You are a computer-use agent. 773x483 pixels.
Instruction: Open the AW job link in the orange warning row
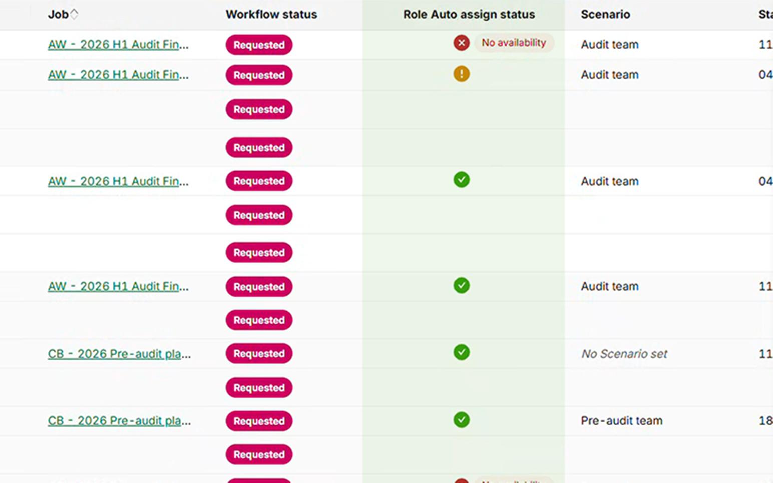click(118, 75)
